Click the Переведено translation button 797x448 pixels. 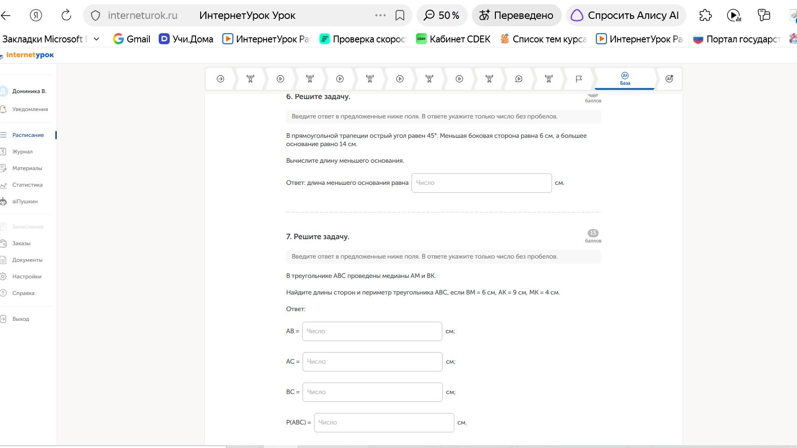point(517,15)
